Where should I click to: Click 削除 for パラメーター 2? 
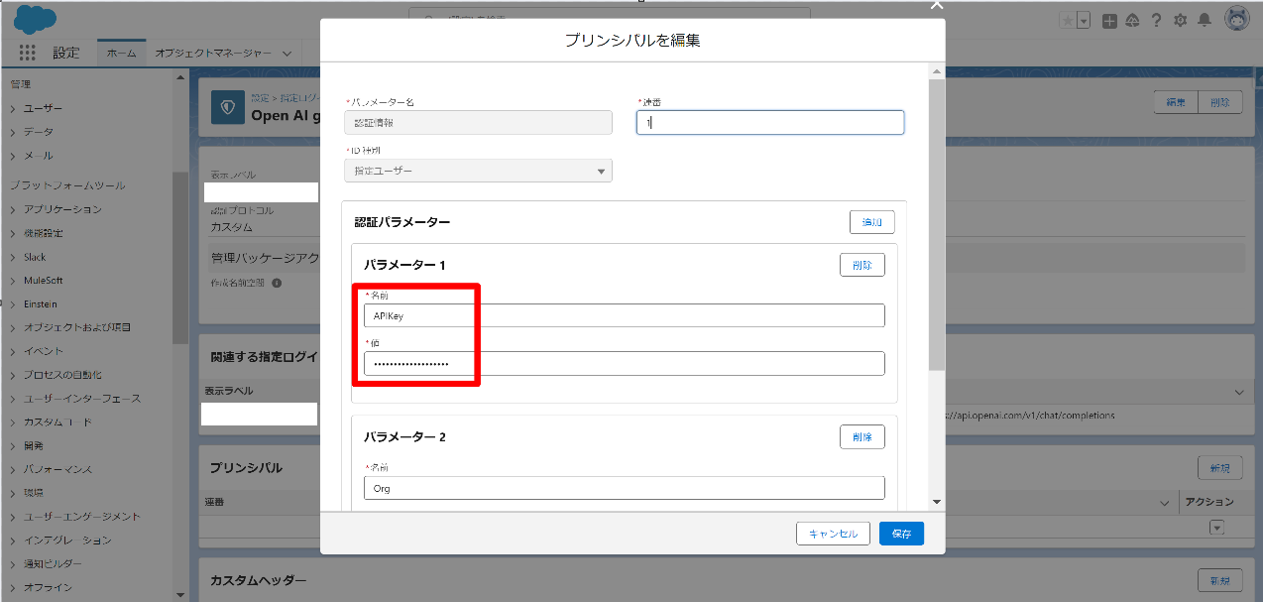pos(862,436)
